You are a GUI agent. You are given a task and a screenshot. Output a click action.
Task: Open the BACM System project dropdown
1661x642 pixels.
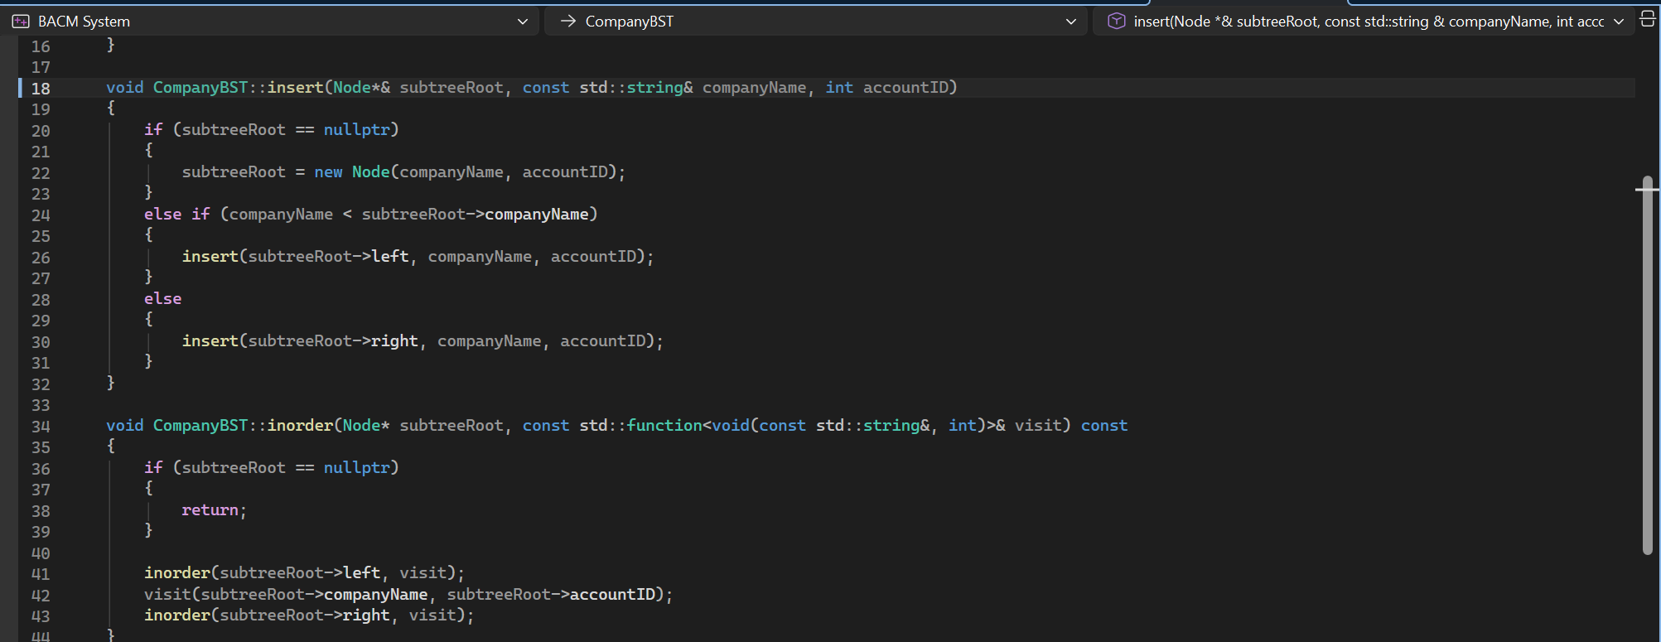[270, 21]
